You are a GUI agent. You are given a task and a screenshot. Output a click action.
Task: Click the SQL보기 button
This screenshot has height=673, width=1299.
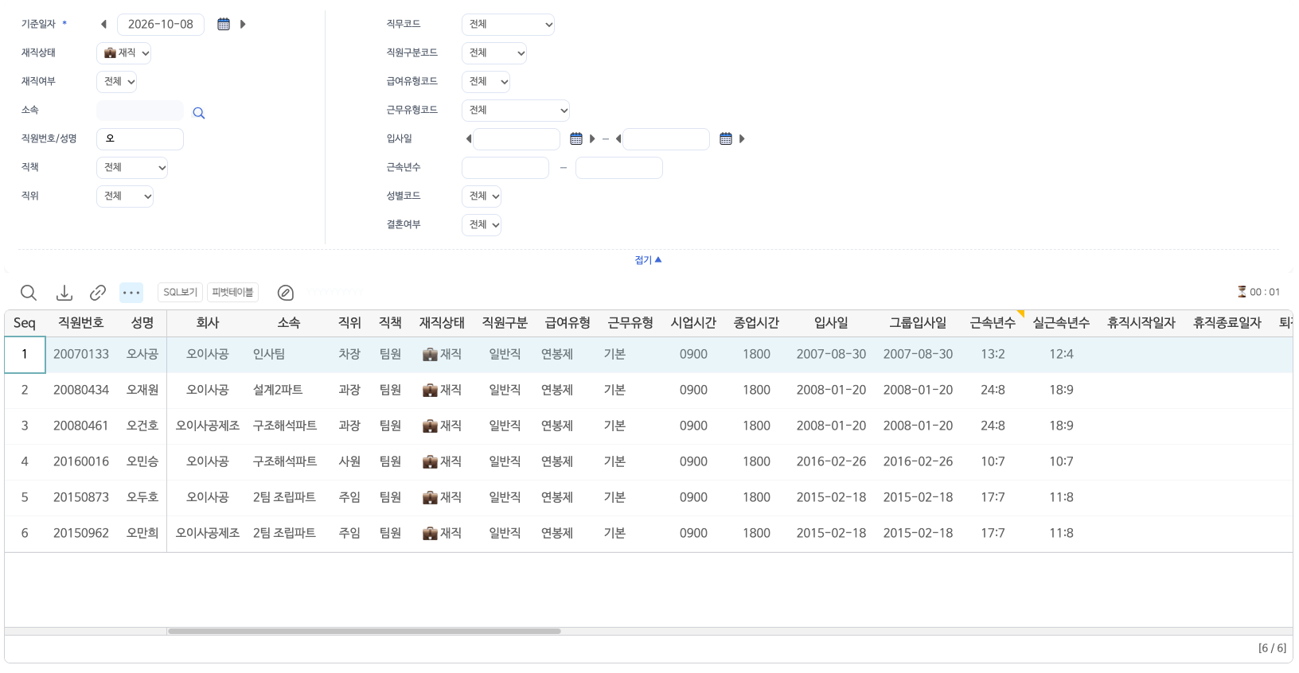pyautogui.click(x=180, y=293)
